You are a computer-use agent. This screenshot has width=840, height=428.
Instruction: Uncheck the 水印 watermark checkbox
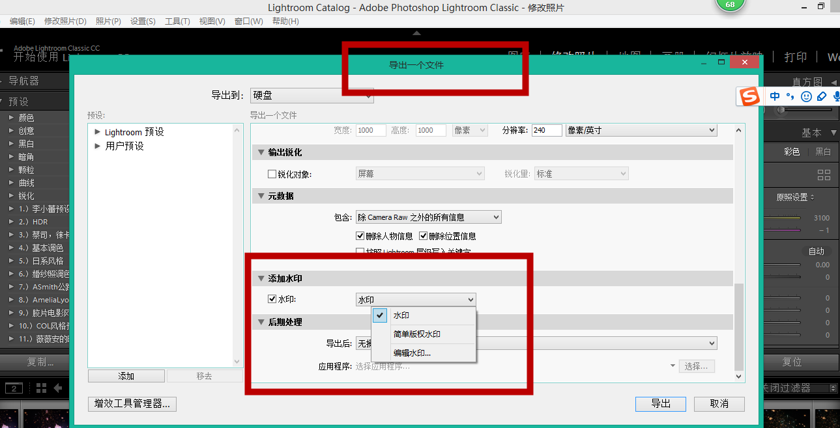[272, 299]
